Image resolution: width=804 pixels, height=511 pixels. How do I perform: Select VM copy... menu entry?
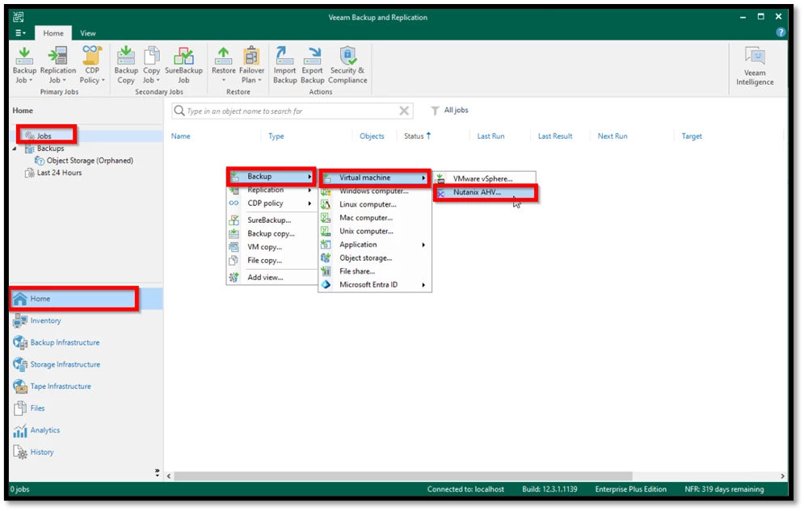tap(272, 247)
